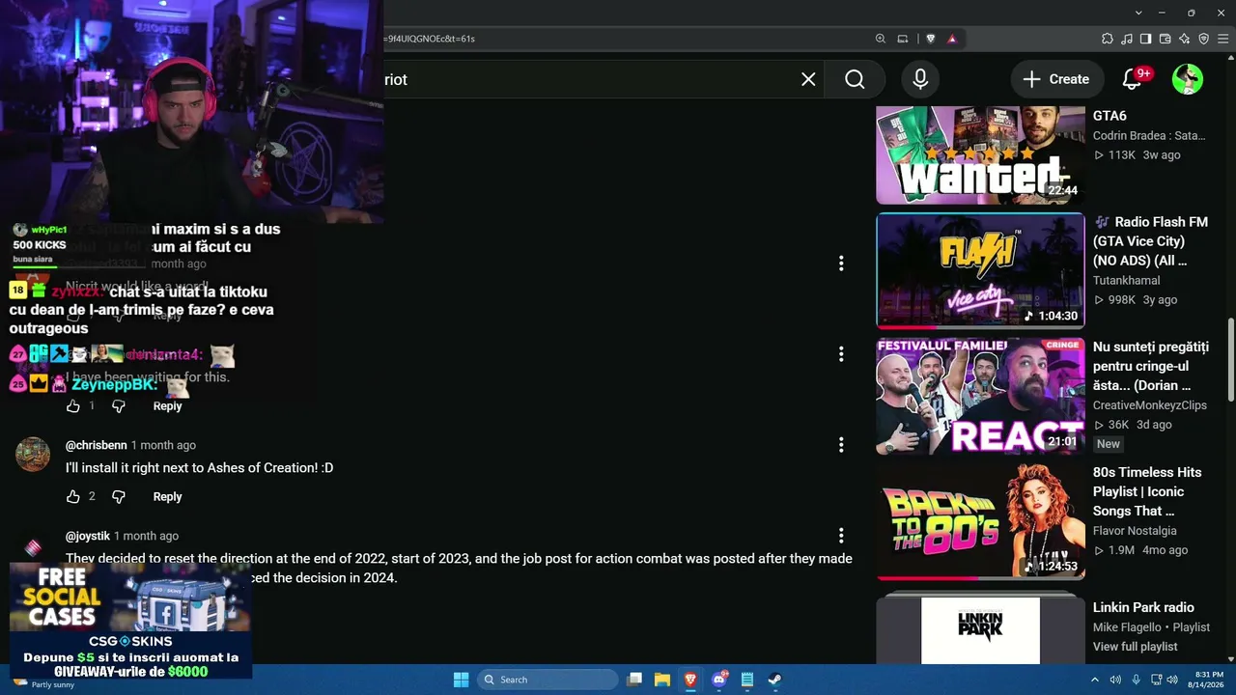Switch to the Brave browser taskbar icon
This screenshot has width=1236, height=695.
point(690,680)
